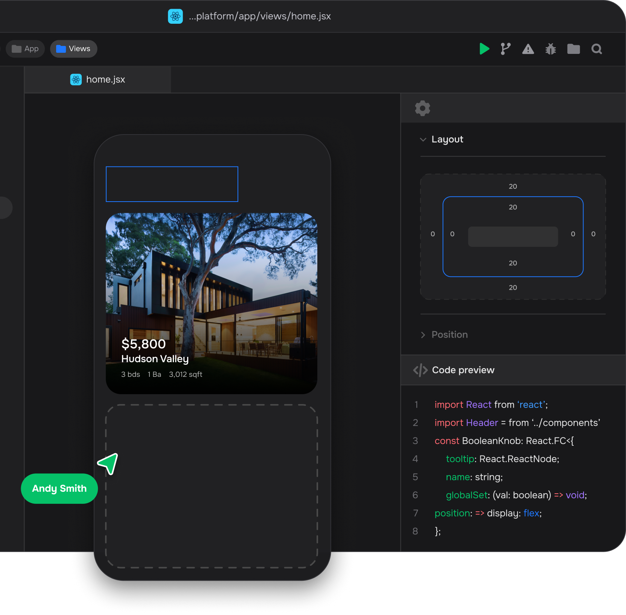Click the warning triangle icon

[528, 49]
